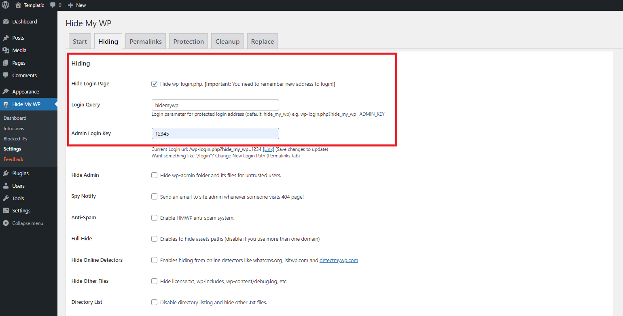Enable the Hide Admin checkbox
Screen dimensions: 623x316
(x=155, y=175)
